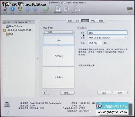The height and width of the screenshot is (117, 135).
Task: Click the S.M.A.R.T. status 已验证 value
Action: [82, 108]
